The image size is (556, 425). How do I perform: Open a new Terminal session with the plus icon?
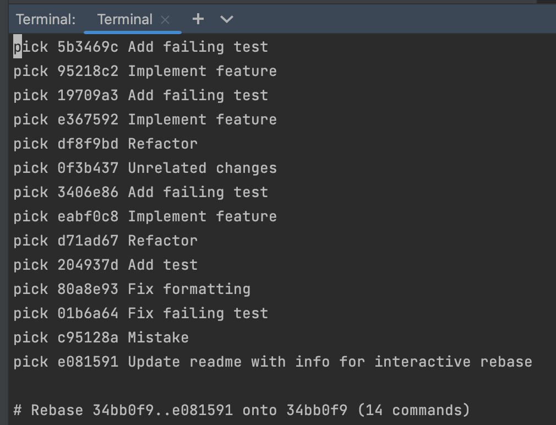tap(197, 19)
